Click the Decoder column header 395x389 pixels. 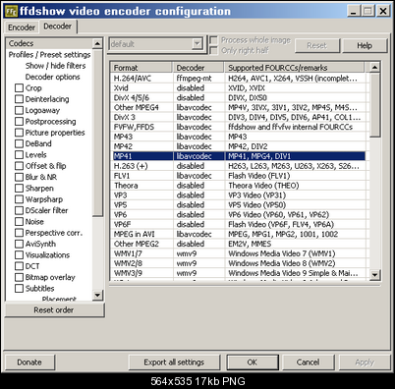(x=198, y=68)
